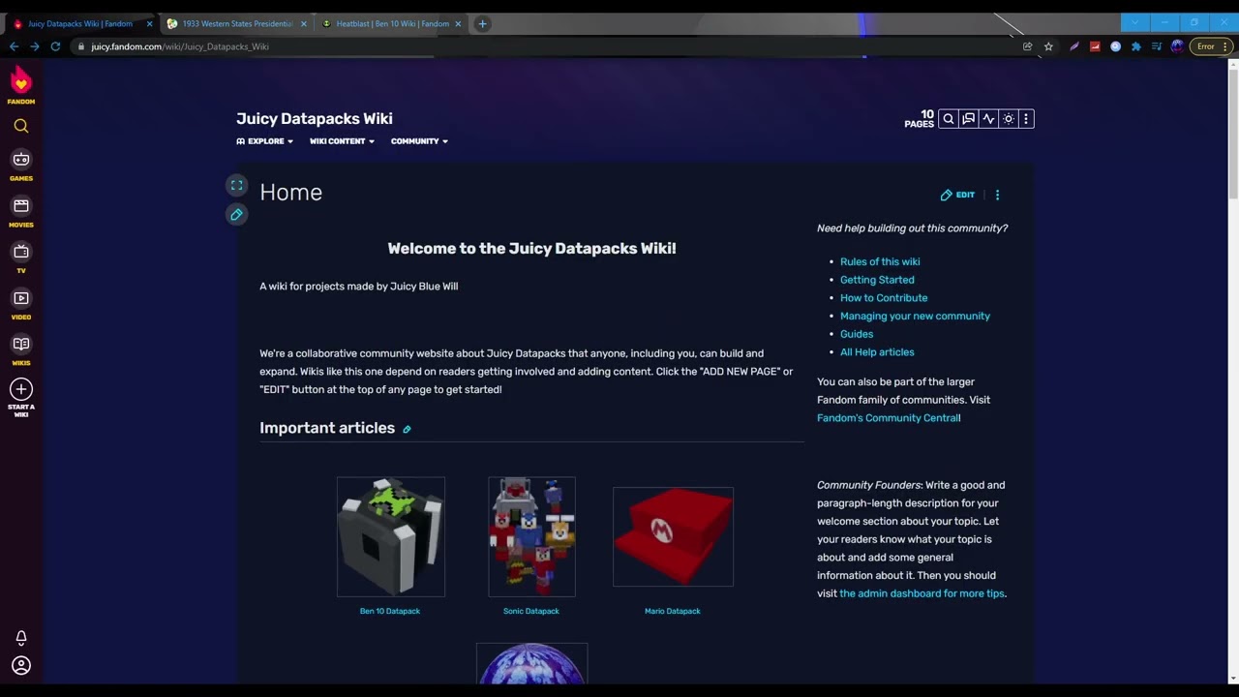Open the How to Contribute link
The width and height of the screenshot is (1239, 697).
pyautogui.click(x=884, y=298)
